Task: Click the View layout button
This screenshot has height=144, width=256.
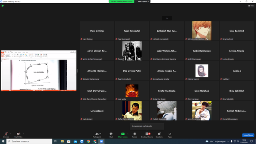Action: pos(251,6)
